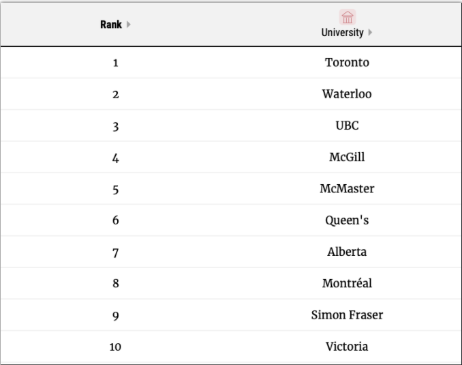Click the Rank column header label
This screenshot has height=365, width=462.
(x=113, y=25)
